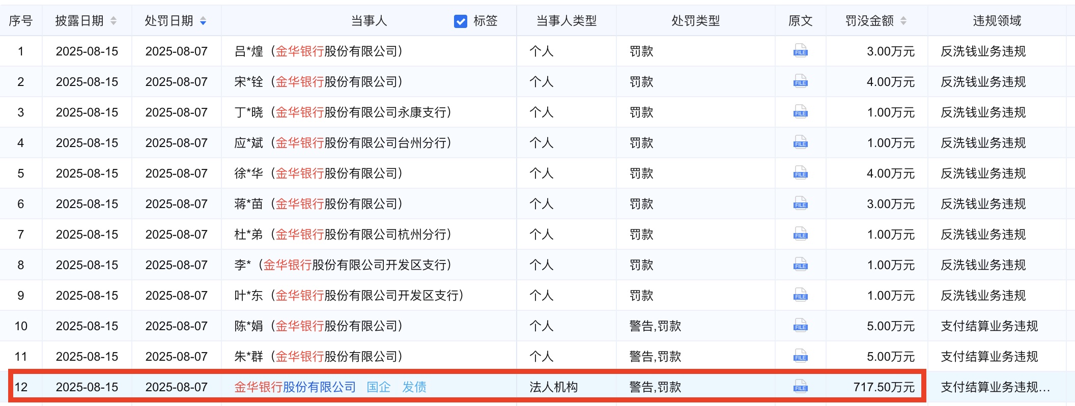The width and height of the screenshot is (1075, 406).
Task: Open the FILE icon in 朱*群's row
Action: [800, 357]
